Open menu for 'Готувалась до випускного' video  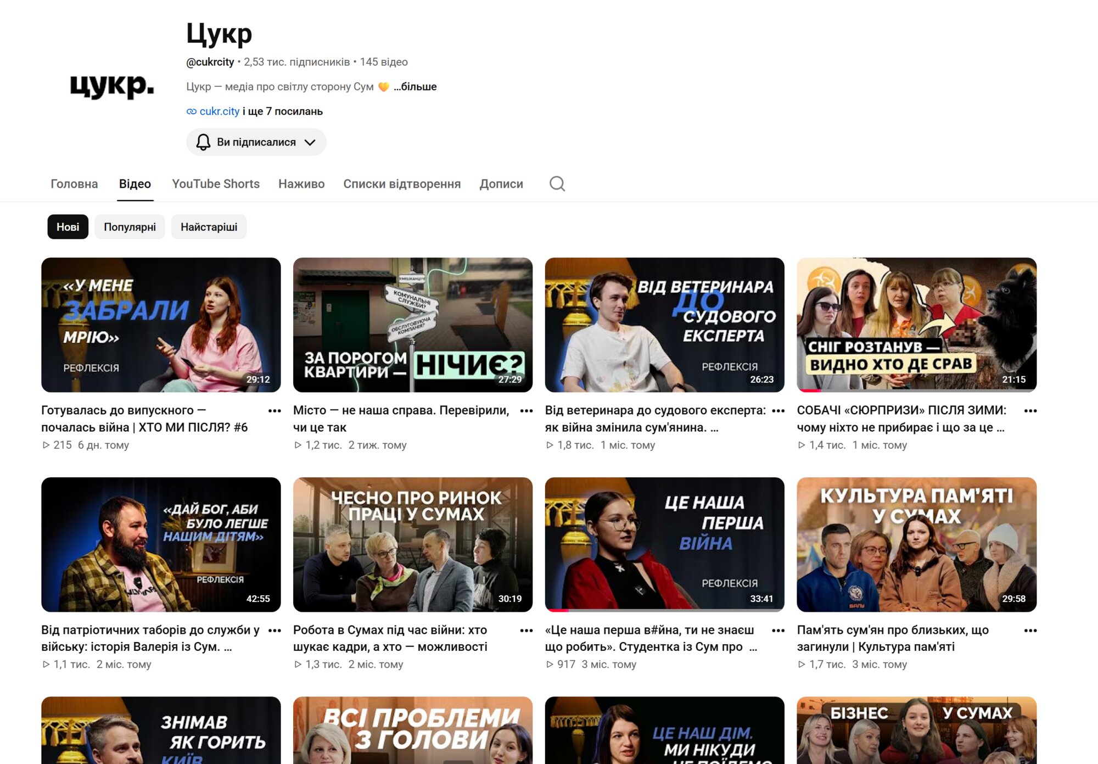click(x=274, y=411)
